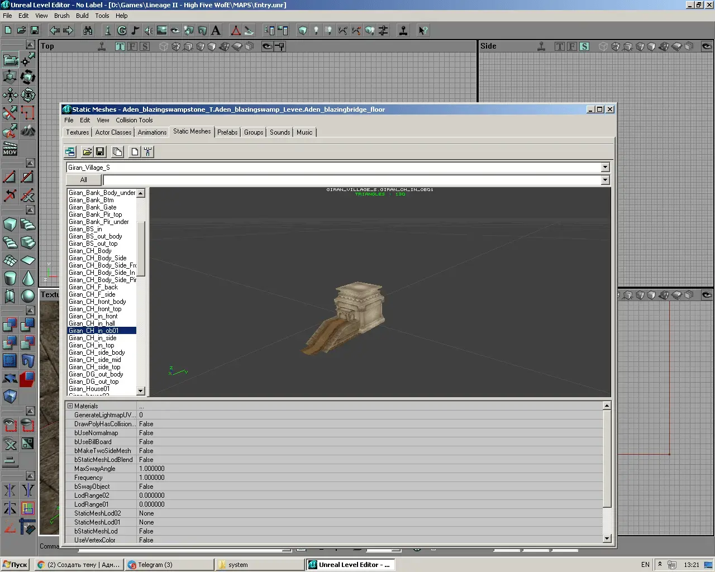
Task: Switch to the Textures tab
Action: pyautogui.click(x=77, y=132)
